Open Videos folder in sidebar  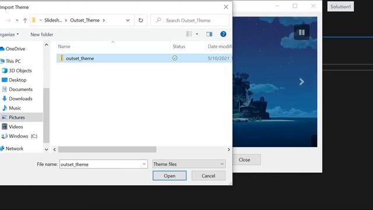tap(16, 127)
